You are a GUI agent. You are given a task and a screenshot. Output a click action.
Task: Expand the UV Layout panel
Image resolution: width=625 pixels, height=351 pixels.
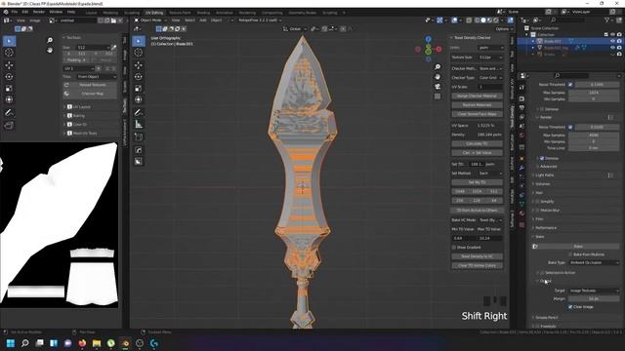(x=82, y=106)
